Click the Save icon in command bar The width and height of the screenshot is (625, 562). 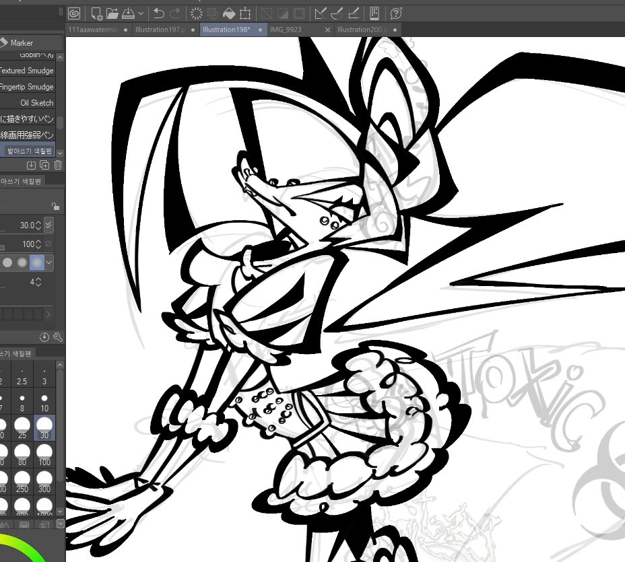[128, 14]
